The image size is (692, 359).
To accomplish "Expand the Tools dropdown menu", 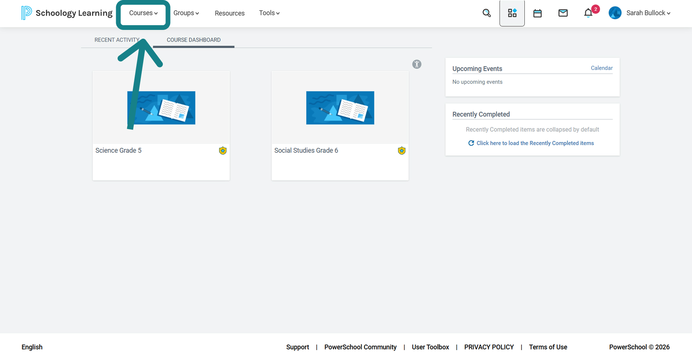I will point(269,13).
